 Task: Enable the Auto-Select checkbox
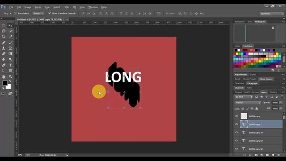pyautogui.click(x=16, y=13)
